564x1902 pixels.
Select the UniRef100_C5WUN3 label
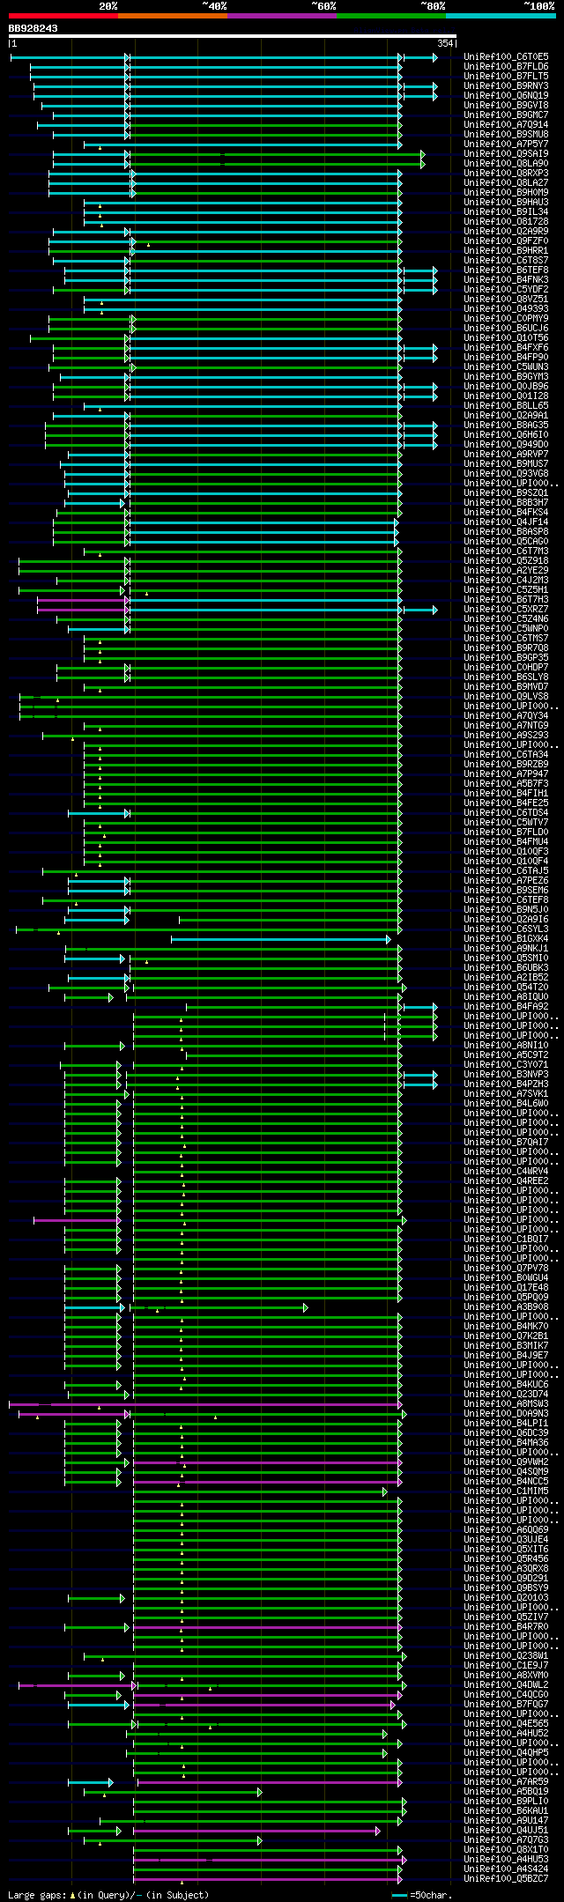click(x=506, y=366)
